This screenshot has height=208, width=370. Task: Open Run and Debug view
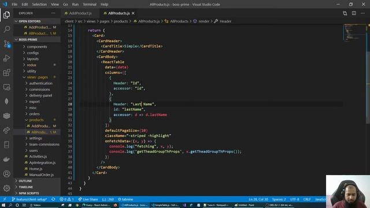[6, 58]
